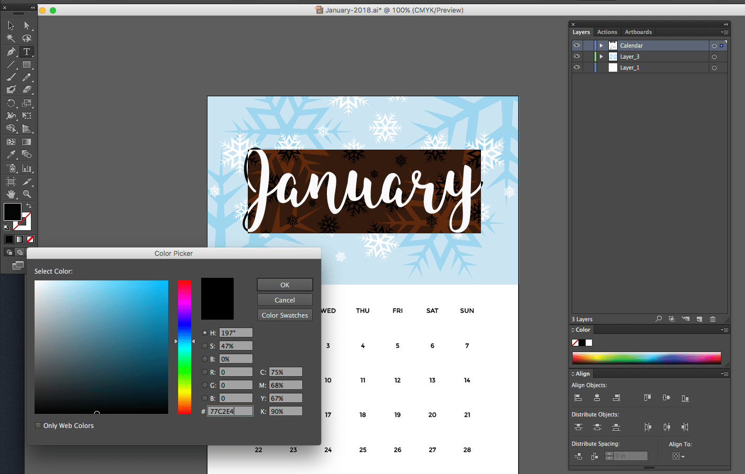745x474 pixels.
Task: Select the G (green) radio button
Action: click(x=205, y=385)
